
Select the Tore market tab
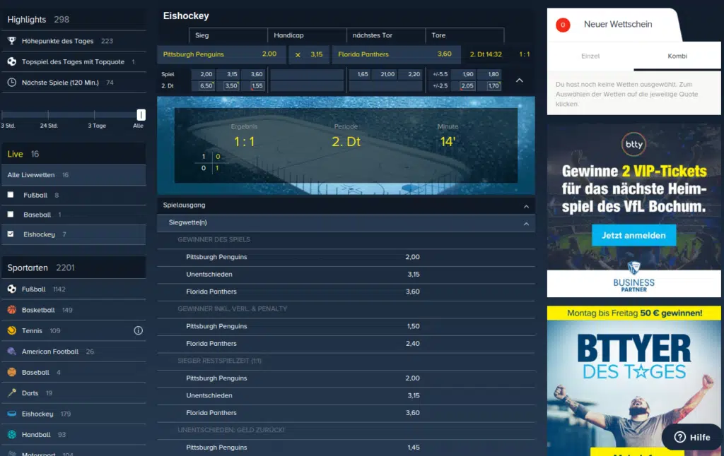465,35
